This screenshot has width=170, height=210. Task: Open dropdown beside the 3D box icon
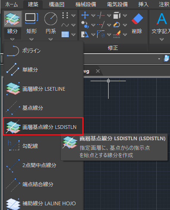125,15
